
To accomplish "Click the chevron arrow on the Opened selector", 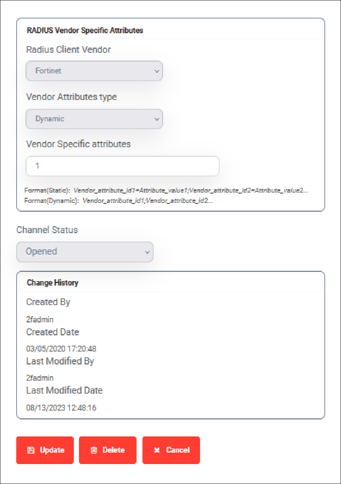I will point(147,252).
